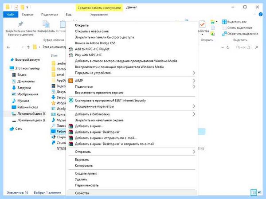Click the Open icon in the ribbon Open group
The image size is (266, 199).
(212, 22)
